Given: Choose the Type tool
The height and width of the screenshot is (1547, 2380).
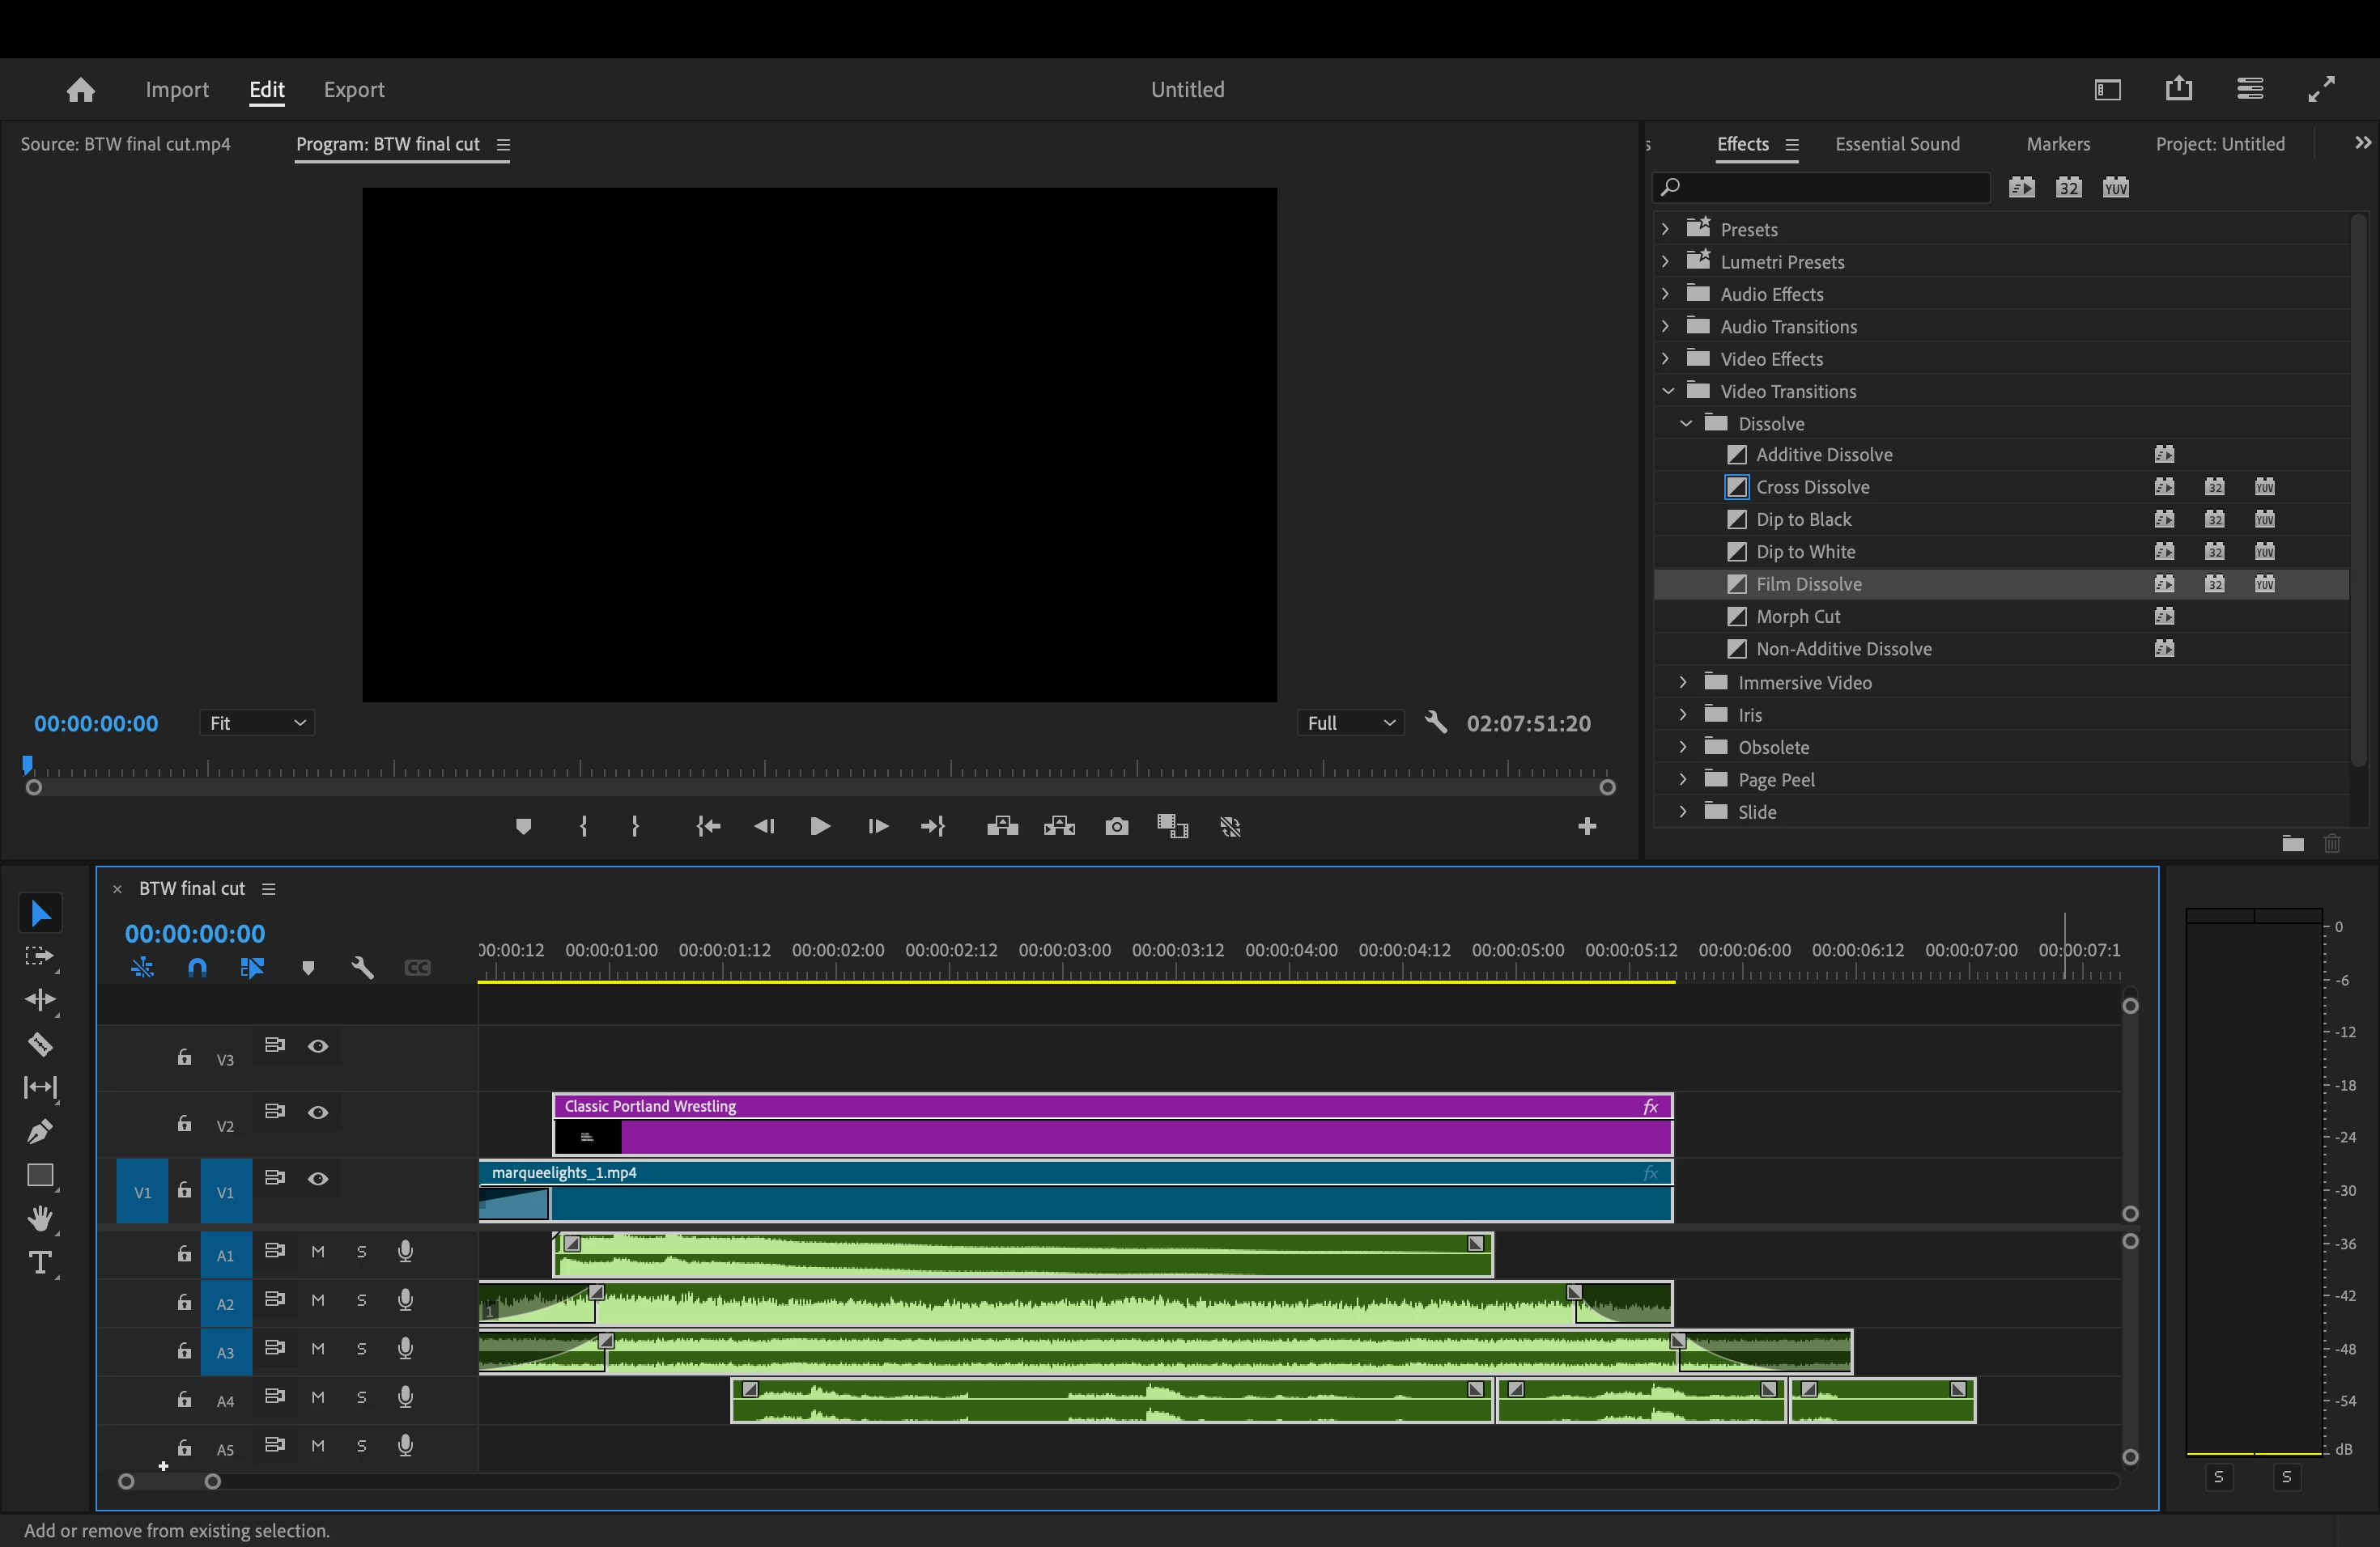Looking at the screenshot, I should pos(40,1262).
